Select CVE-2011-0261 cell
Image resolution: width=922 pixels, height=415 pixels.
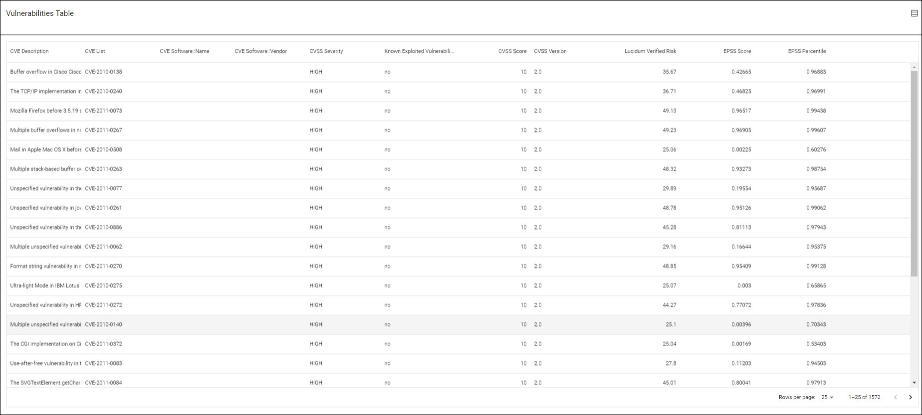(103, 208)
